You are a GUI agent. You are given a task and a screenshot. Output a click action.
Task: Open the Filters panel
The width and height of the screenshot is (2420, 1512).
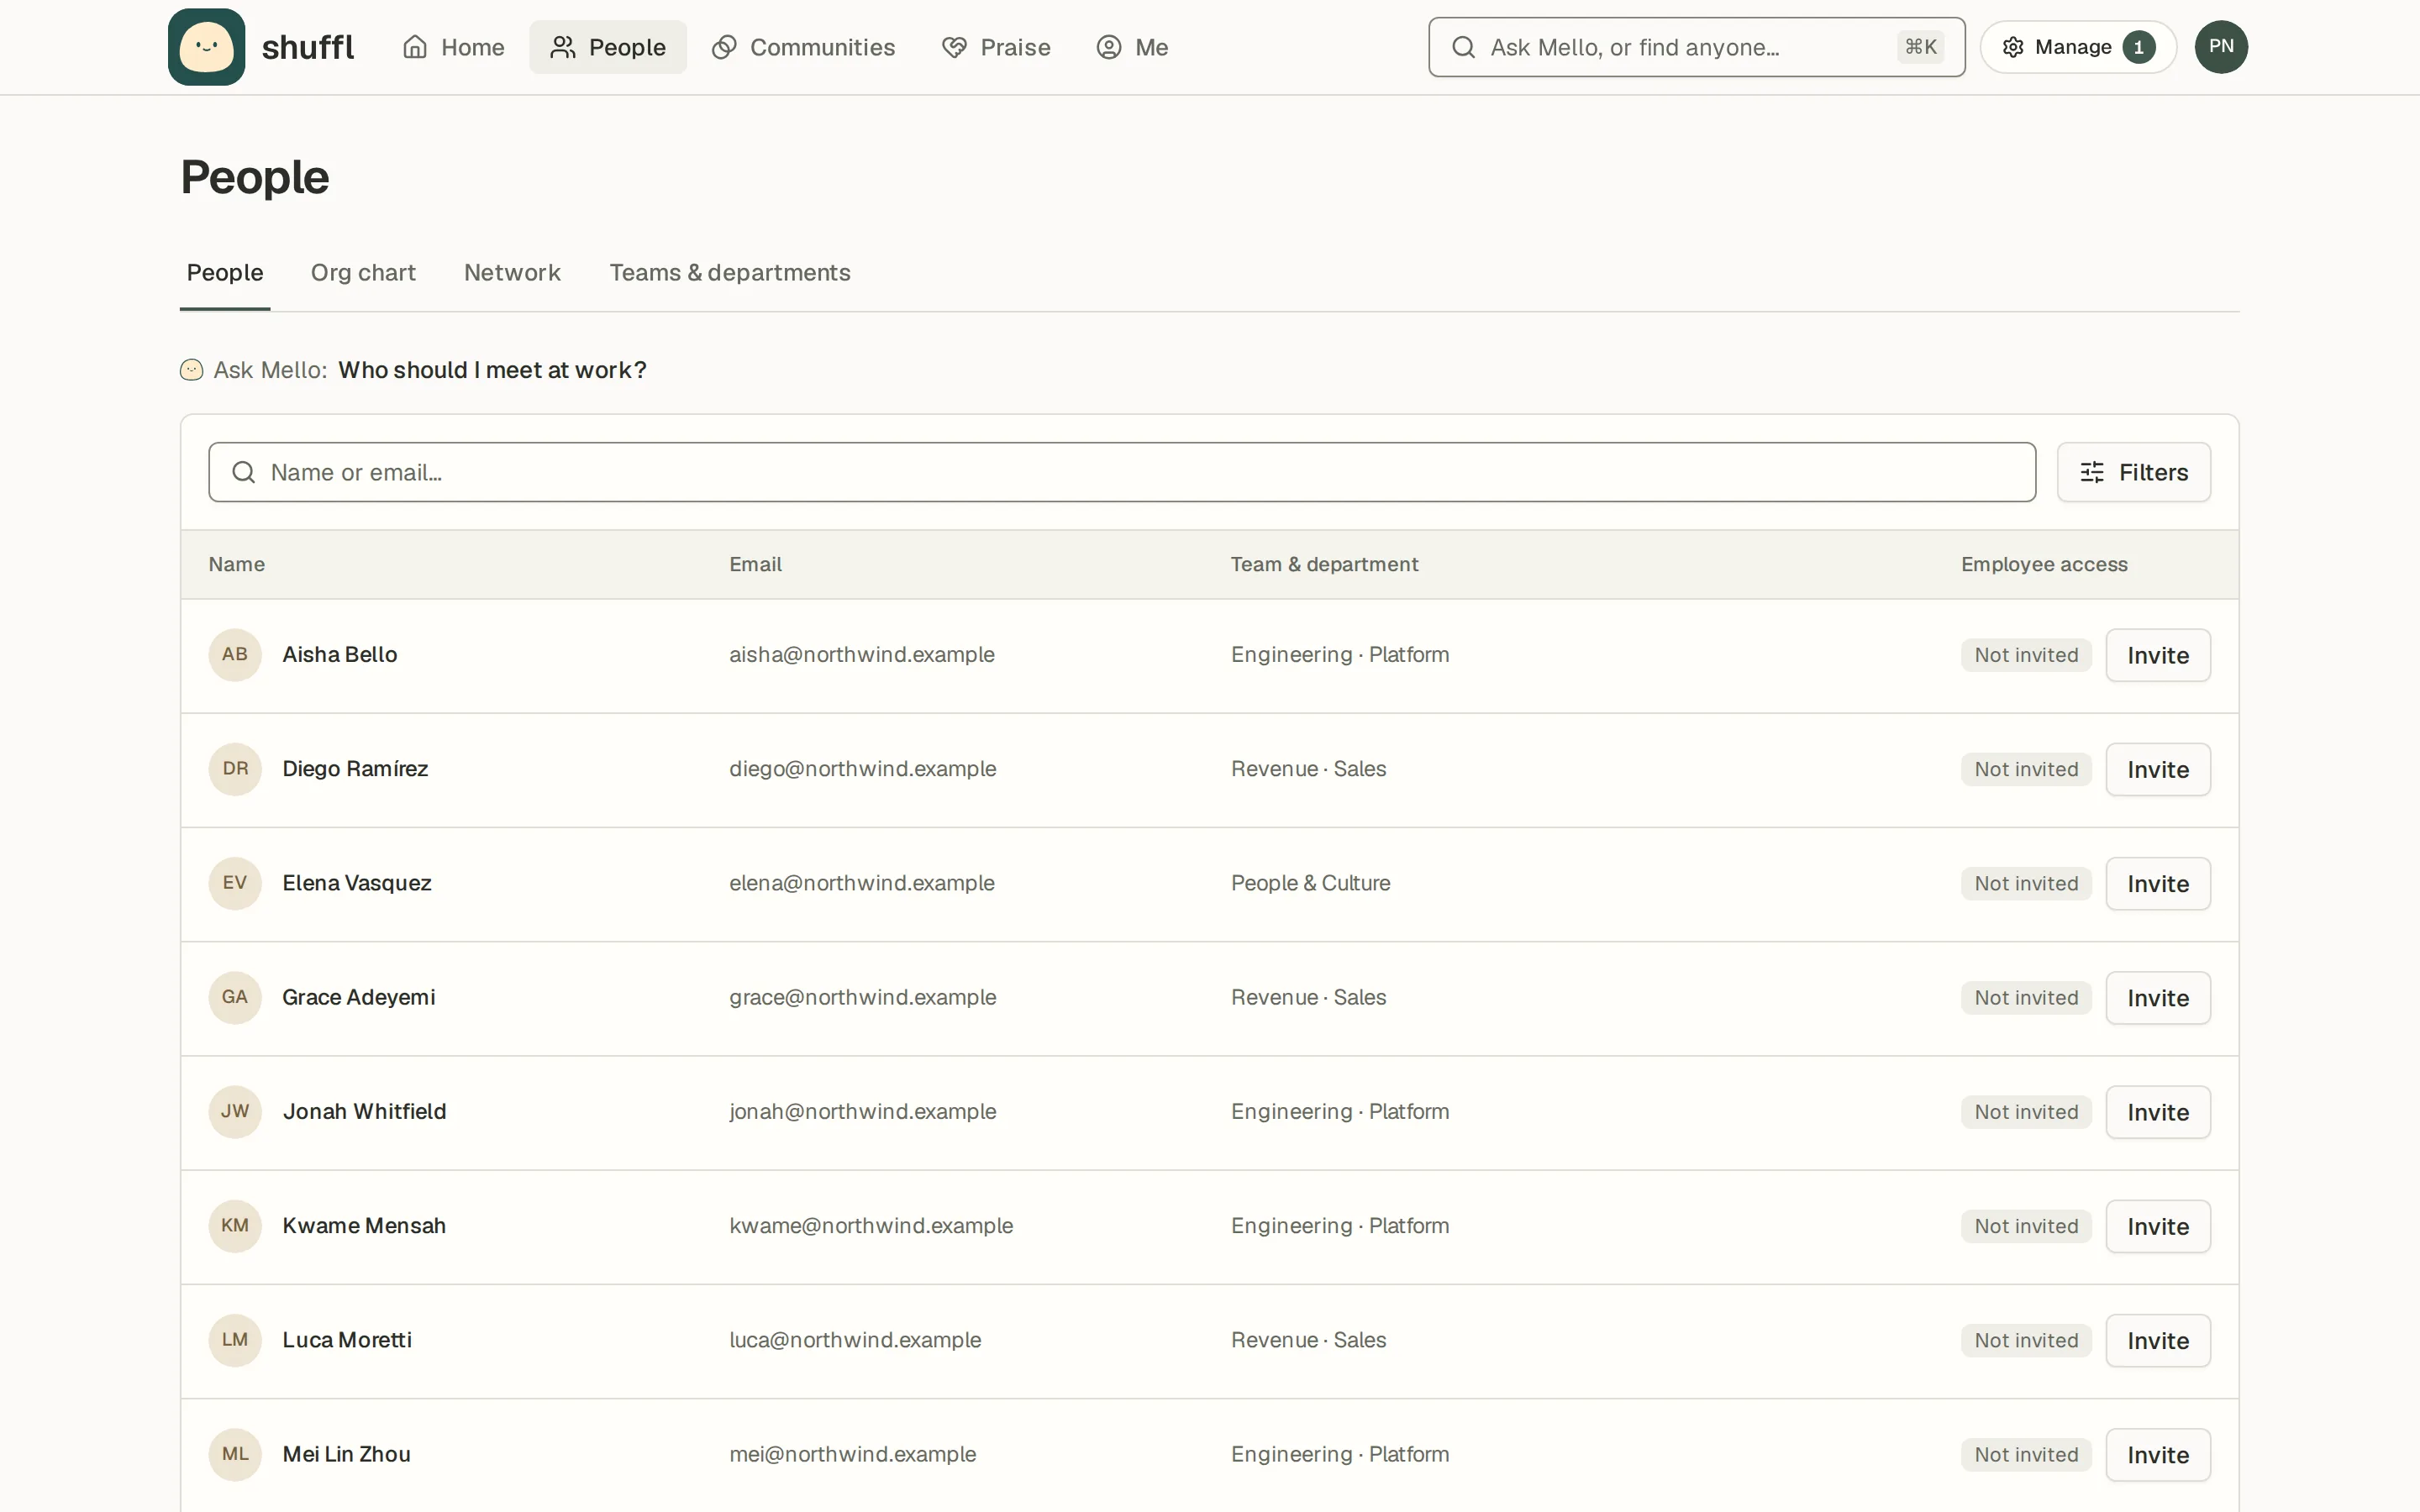point(2134,472)
